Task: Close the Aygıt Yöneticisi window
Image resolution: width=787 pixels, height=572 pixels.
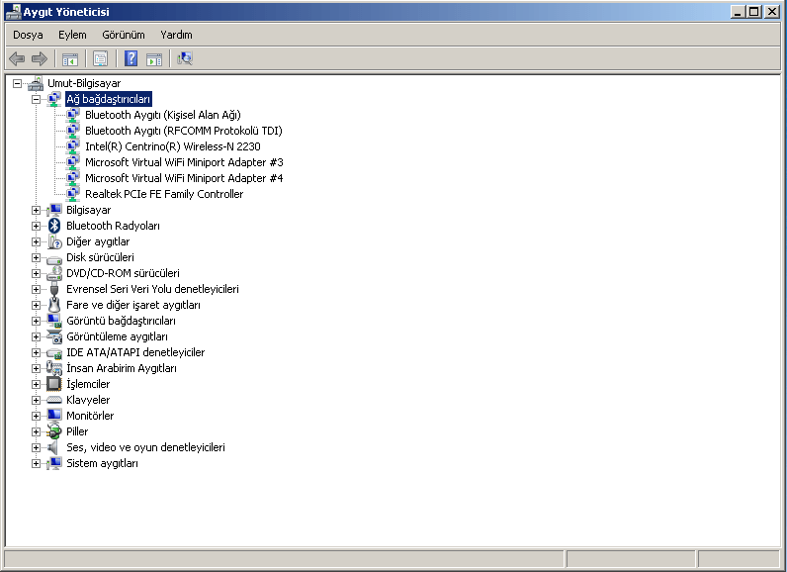Action: point(771,12)
